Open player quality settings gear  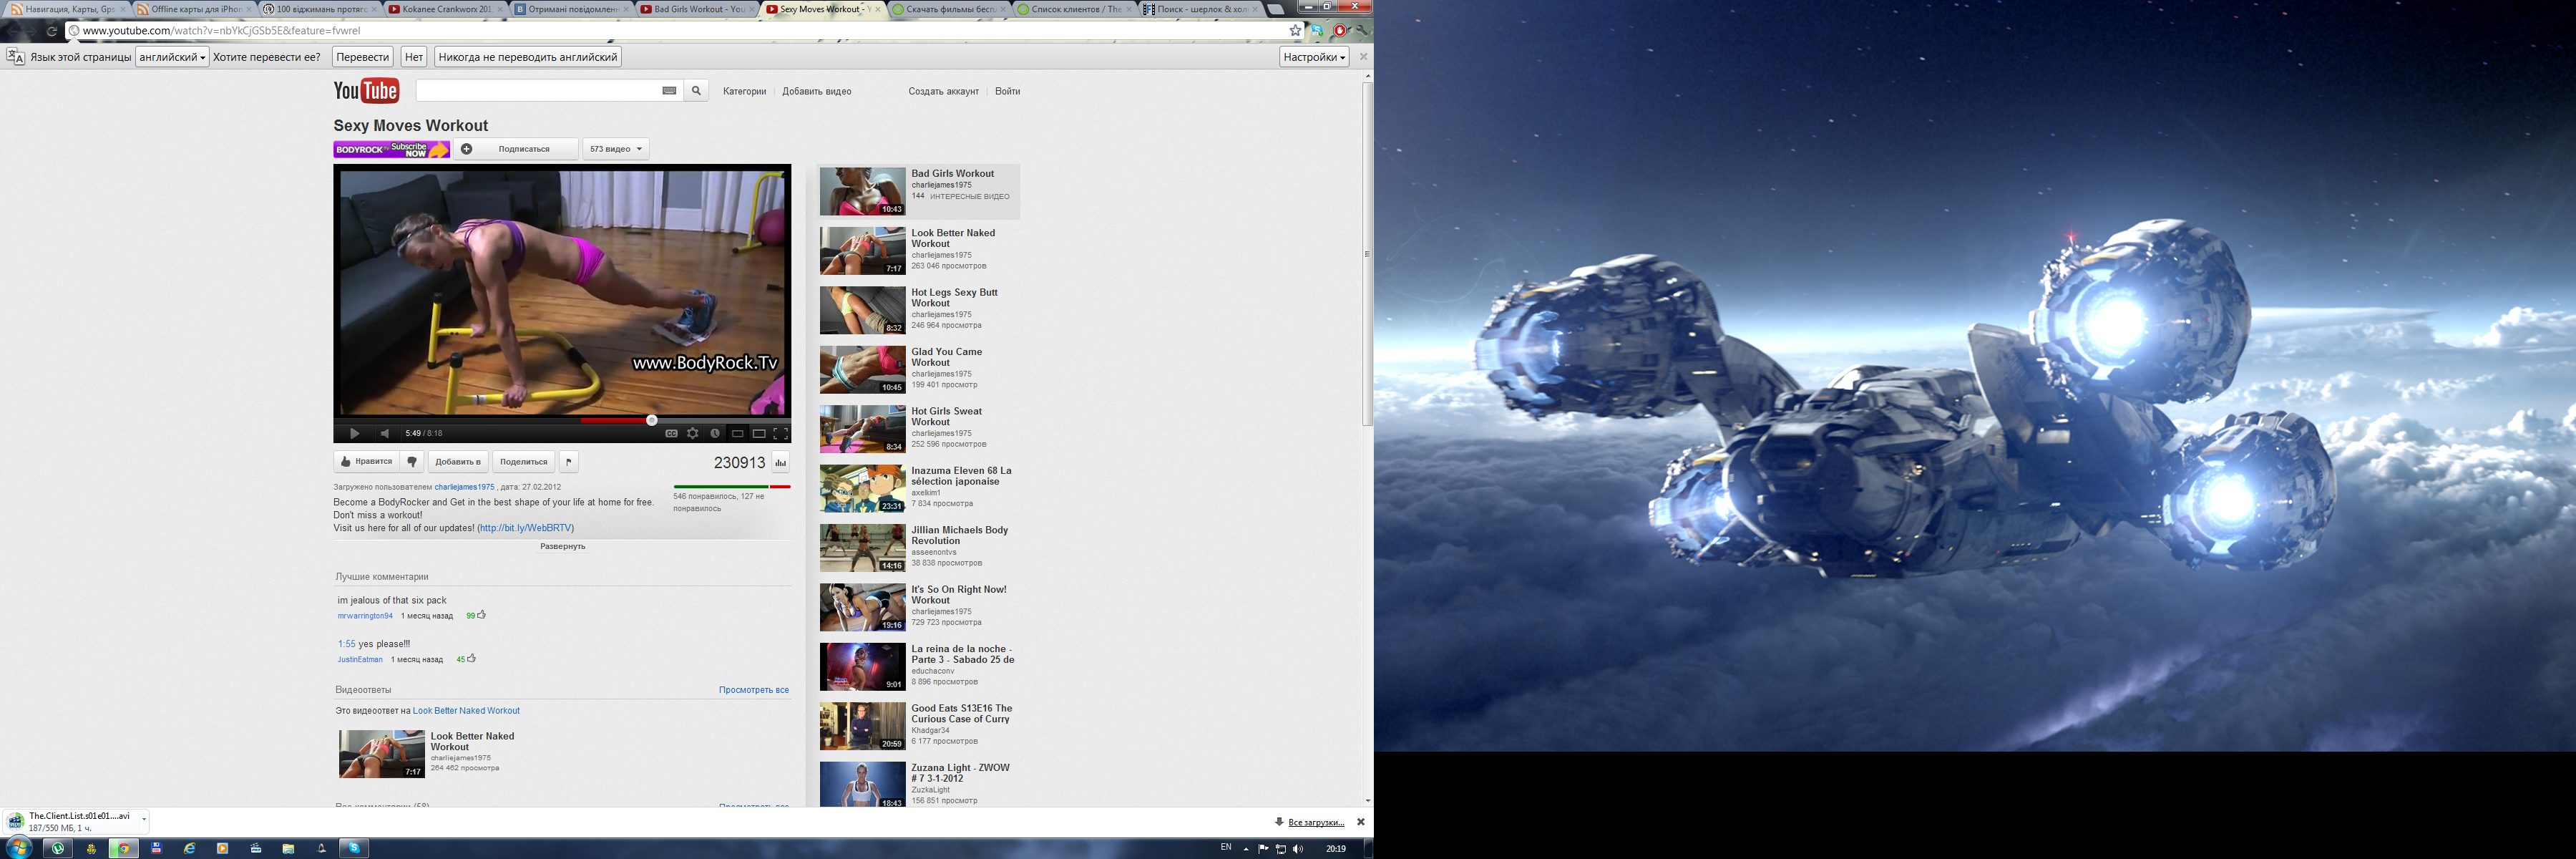point(693,433)
